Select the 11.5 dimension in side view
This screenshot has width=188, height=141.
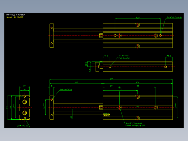[x=86, y=64]
